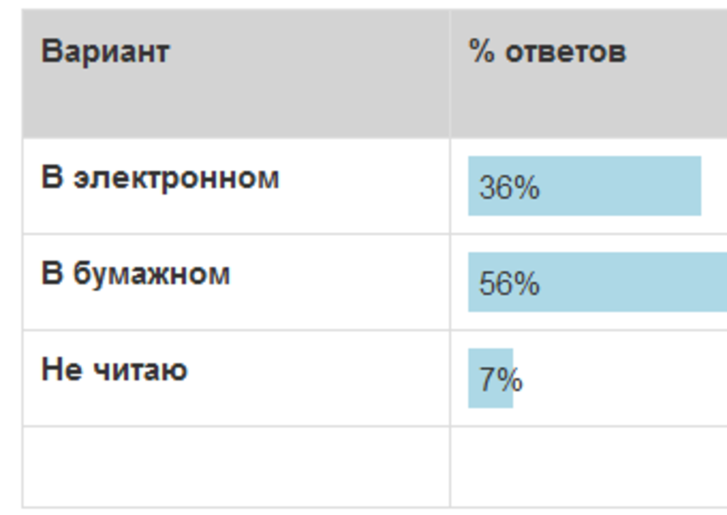Click the word "ответов" in the header
Viewport: 727px width, 515px height.
point(566,53)
